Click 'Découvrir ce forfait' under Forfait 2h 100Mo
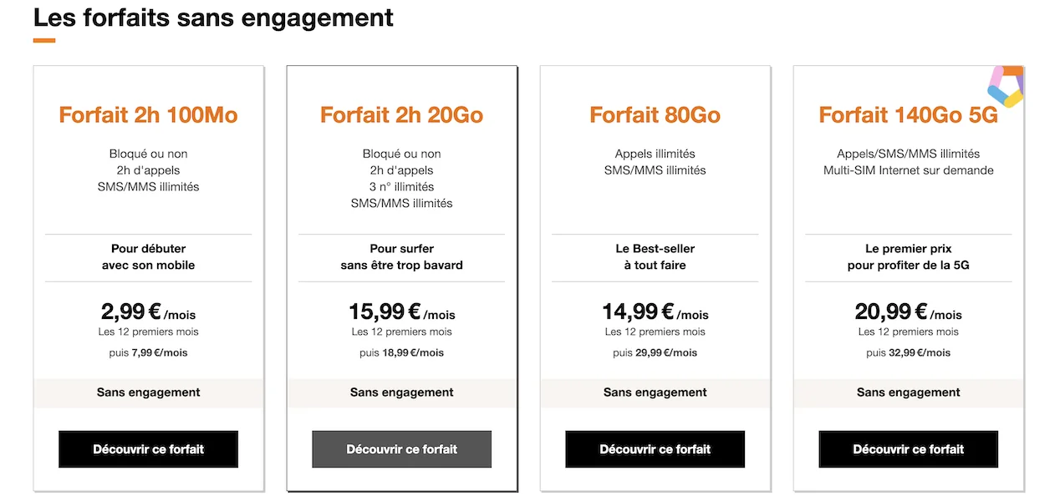This screenshot has height=501, width=1060. click(148, 449)
